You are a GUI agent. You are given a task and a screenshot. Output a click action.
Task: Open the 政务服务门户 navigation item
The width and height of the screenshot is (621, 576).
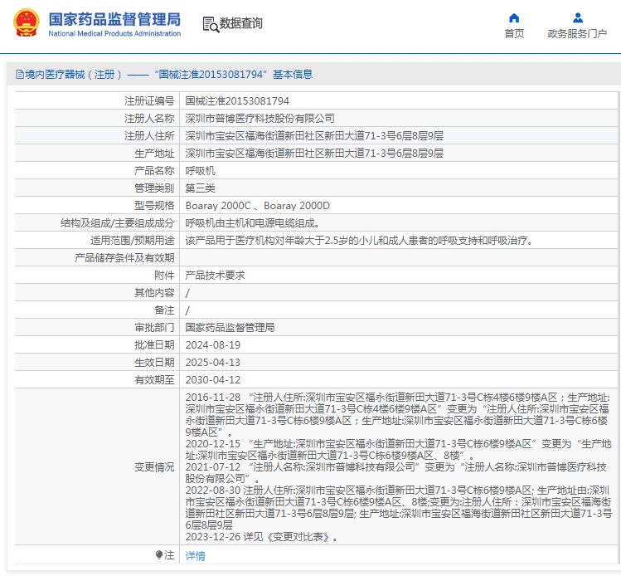pos(577,34)
